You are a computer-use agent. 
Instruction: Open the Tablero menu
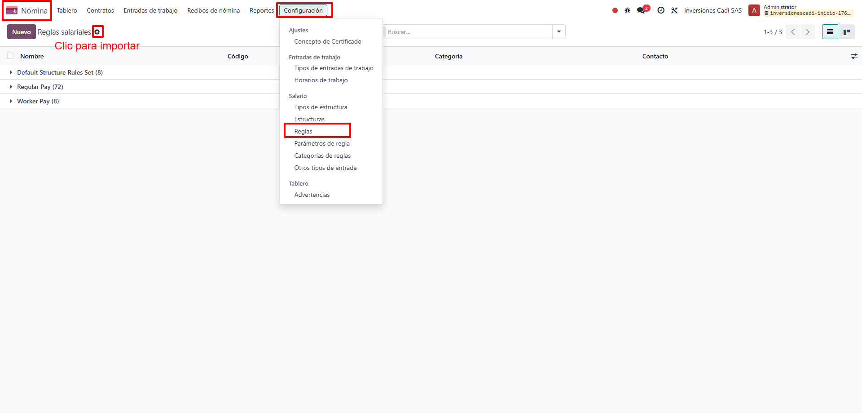point(67,10)
